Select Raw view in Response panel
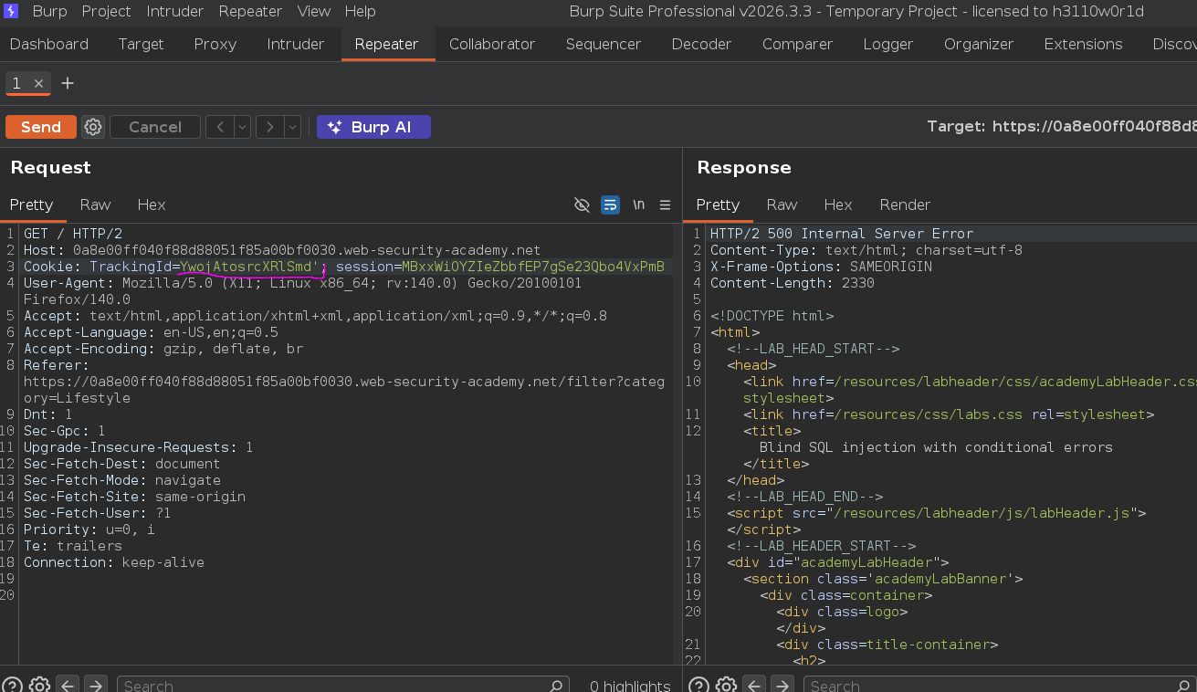 click(x=782, y=204)
